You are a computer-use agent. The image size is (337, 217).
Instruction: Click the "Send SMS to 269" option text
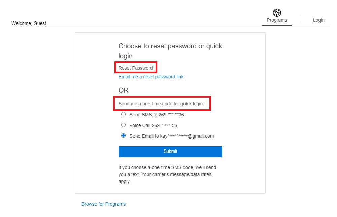tap(157, 115)
